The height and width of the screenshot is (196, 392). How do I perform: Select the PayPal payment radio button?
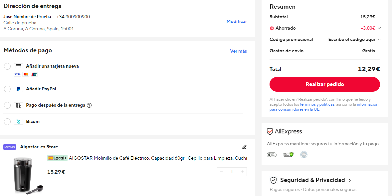pos(7,89)
